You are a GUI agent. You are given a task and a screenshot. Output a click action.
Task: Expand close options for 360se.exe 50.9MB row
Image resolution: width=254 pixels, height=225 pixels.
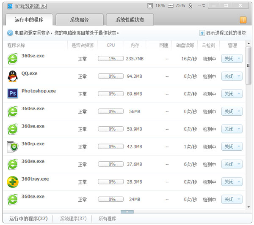tap(239, 129)
